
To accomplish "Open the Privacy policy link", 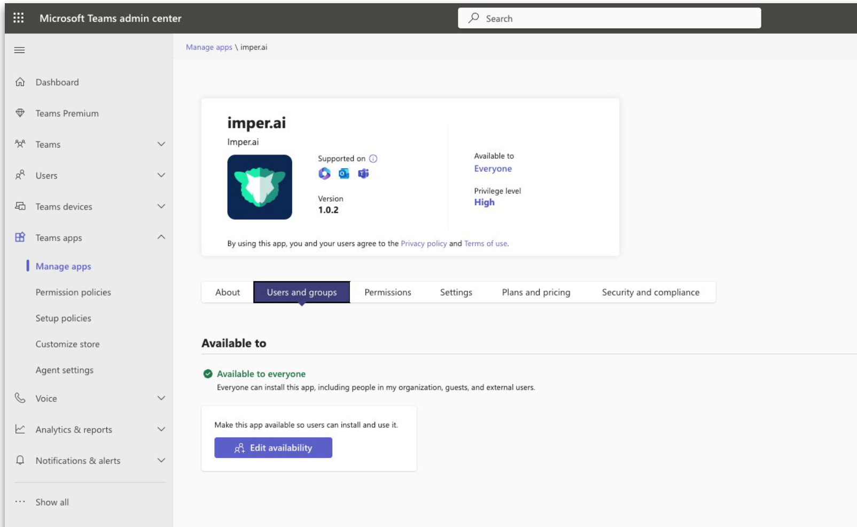I will pyautogui.click(x=424, y=243).
